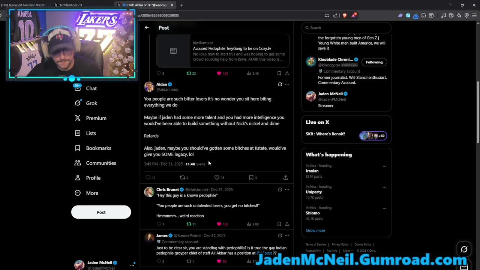Image resolution: width=480 pixels, height=270 pixels.
Task: Share the post above Aidan's post
Action: [x=287, y=73]
